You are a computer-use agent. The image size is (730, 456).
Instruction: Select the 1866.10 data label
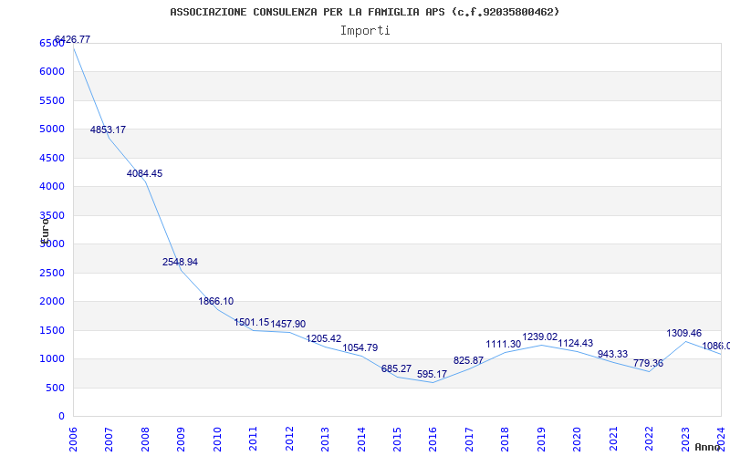tap(216, 301)
